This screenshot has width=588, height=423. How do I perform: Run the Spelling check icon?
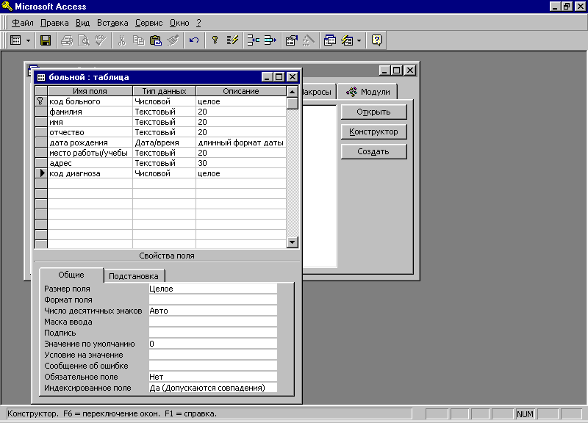pyautogui.click(x=101, y=40)
